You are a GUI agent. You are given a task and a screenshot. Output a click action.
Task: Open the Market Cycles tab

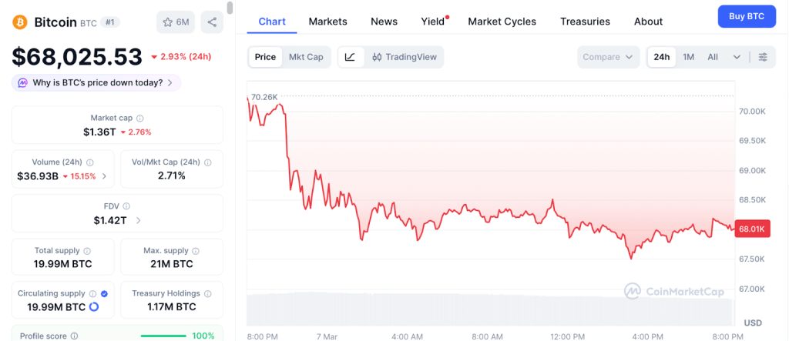tap(502, 22)
